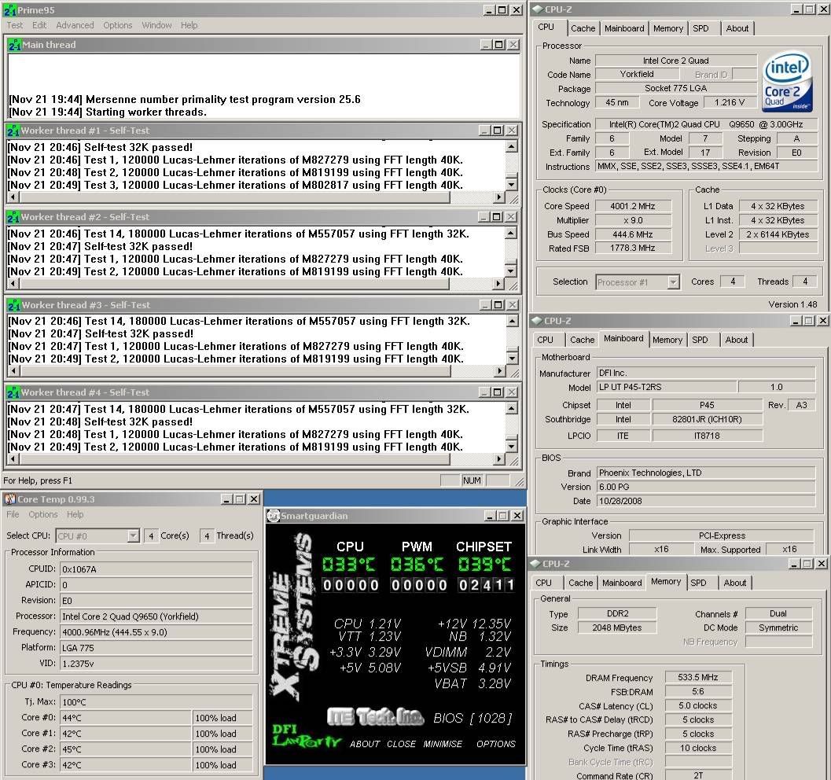831x780 pixels.
Task: Click the Prime95 title bar icon
Action: pos(9,10)
